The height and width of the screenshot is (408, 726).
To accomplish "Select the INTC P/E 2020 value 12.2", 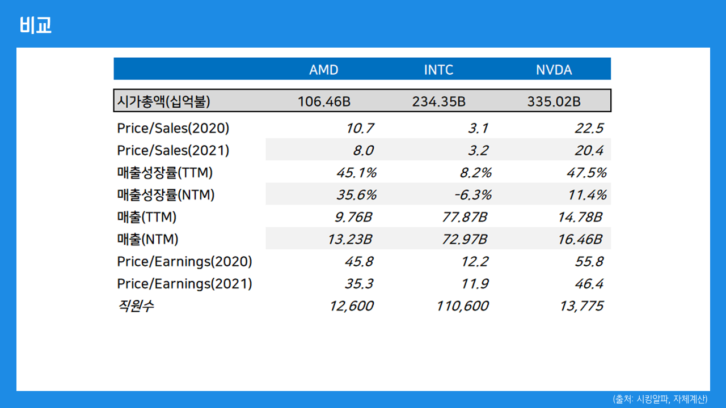I will tap(475, 261).
